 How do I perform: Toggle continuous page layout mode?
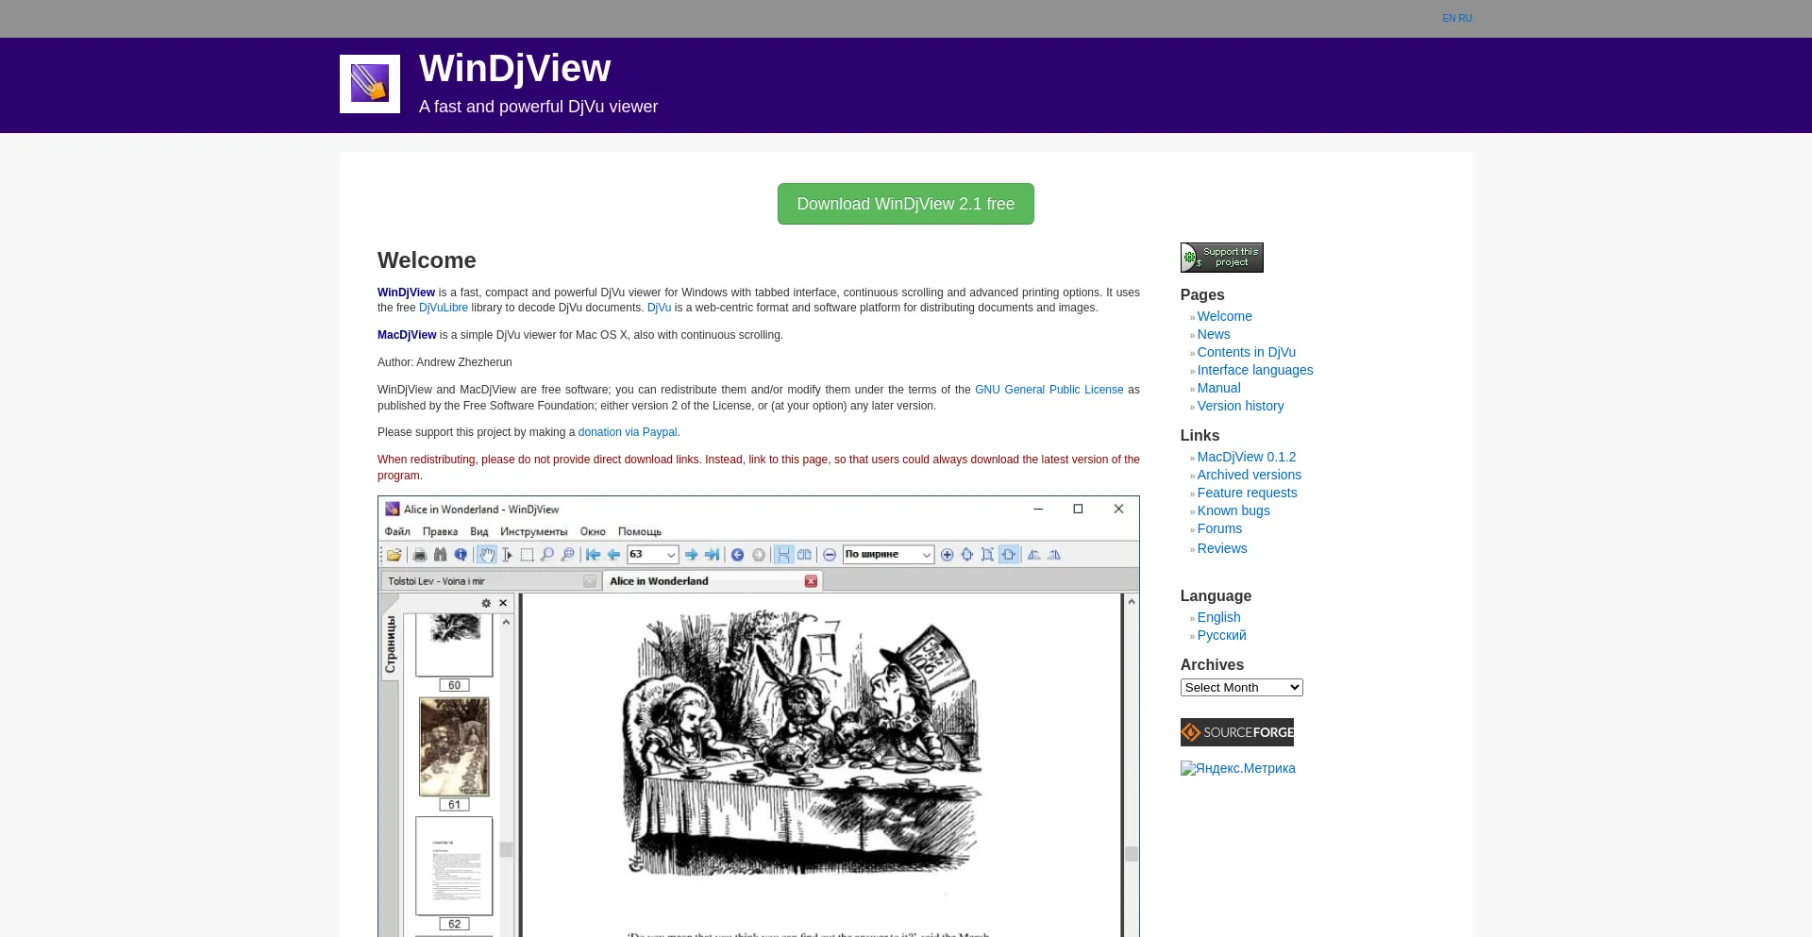pyautogui.click(x=783, y=555)
